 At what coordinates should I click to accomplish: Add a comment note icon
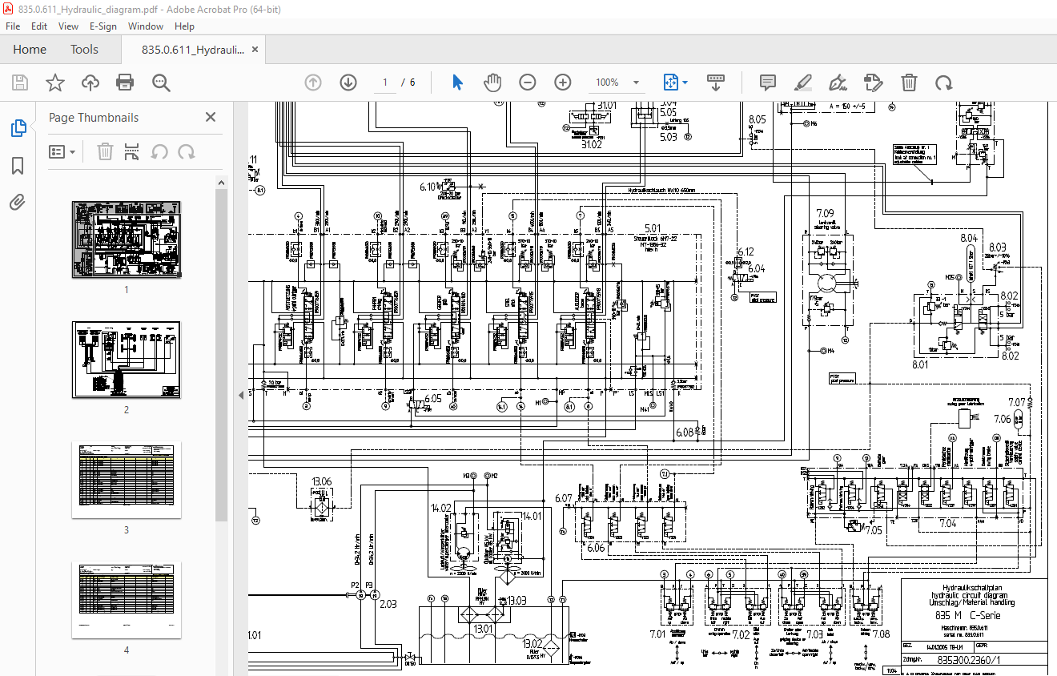[x=768, y=82]
